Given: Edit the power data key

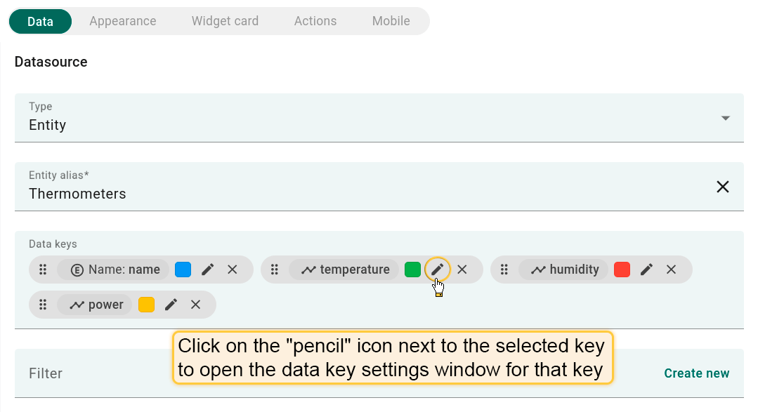Looking at the screenshot, I should tap(171, 305).
